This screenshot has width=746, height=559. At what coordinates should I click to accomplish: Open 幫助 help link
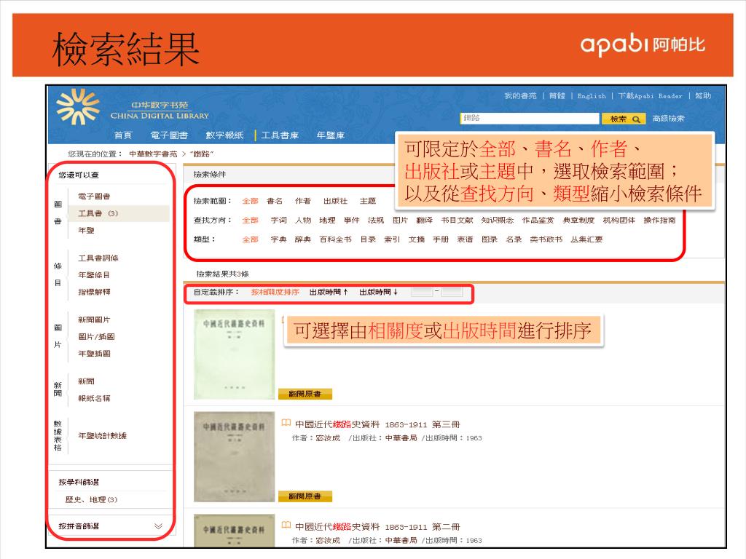click(703, 95)
